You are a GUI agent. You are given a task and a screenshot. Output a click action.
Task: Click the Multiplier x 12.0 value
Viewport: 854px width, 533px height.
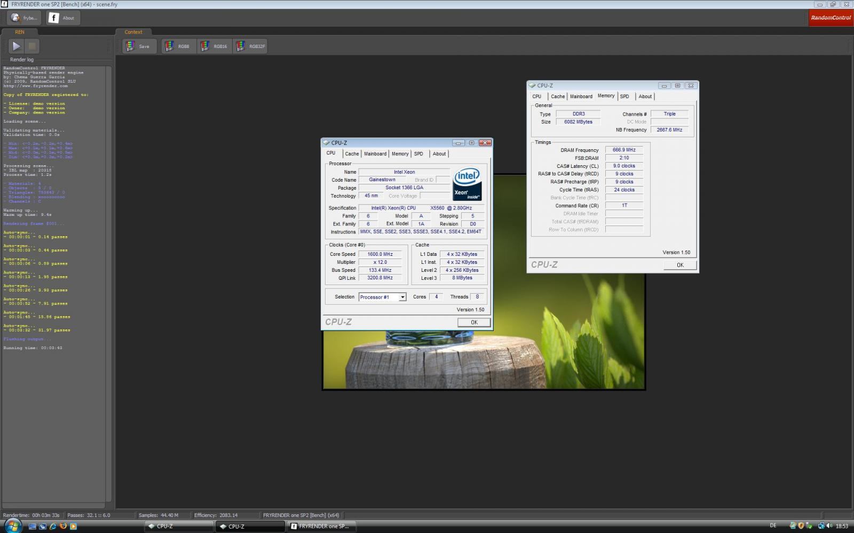point(380,262)
